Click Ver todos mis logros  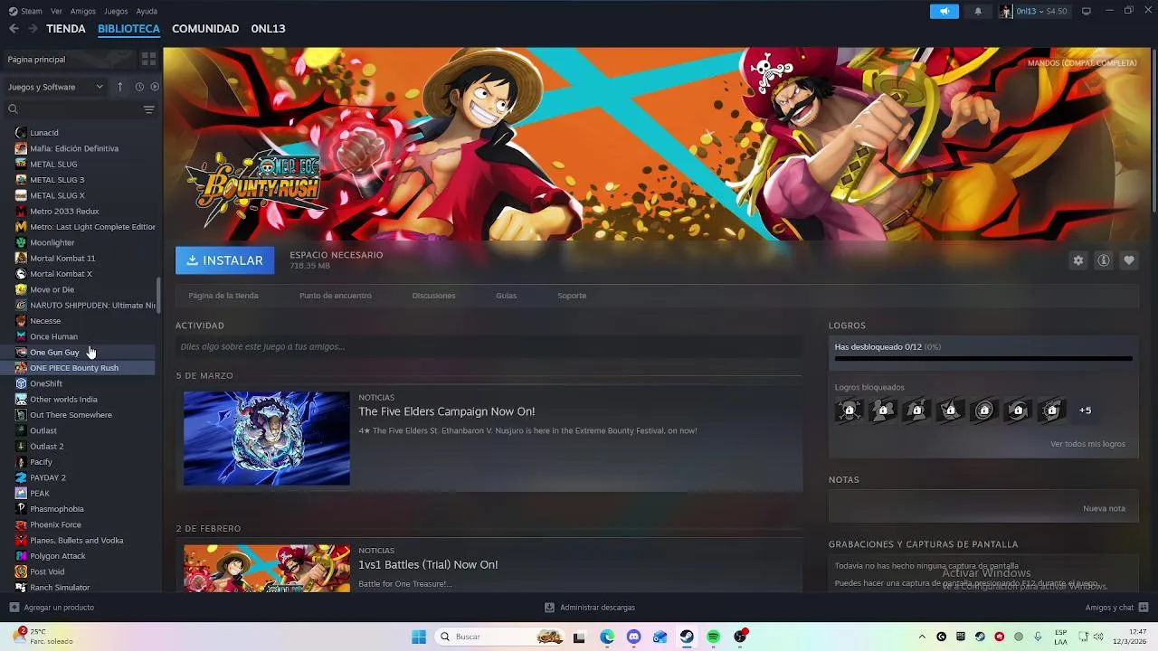(1087, 444)
